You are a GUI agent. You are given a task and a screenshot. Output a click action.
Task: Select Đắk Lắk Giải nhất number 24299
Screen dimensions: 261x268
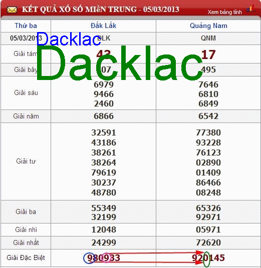[104, 242]
